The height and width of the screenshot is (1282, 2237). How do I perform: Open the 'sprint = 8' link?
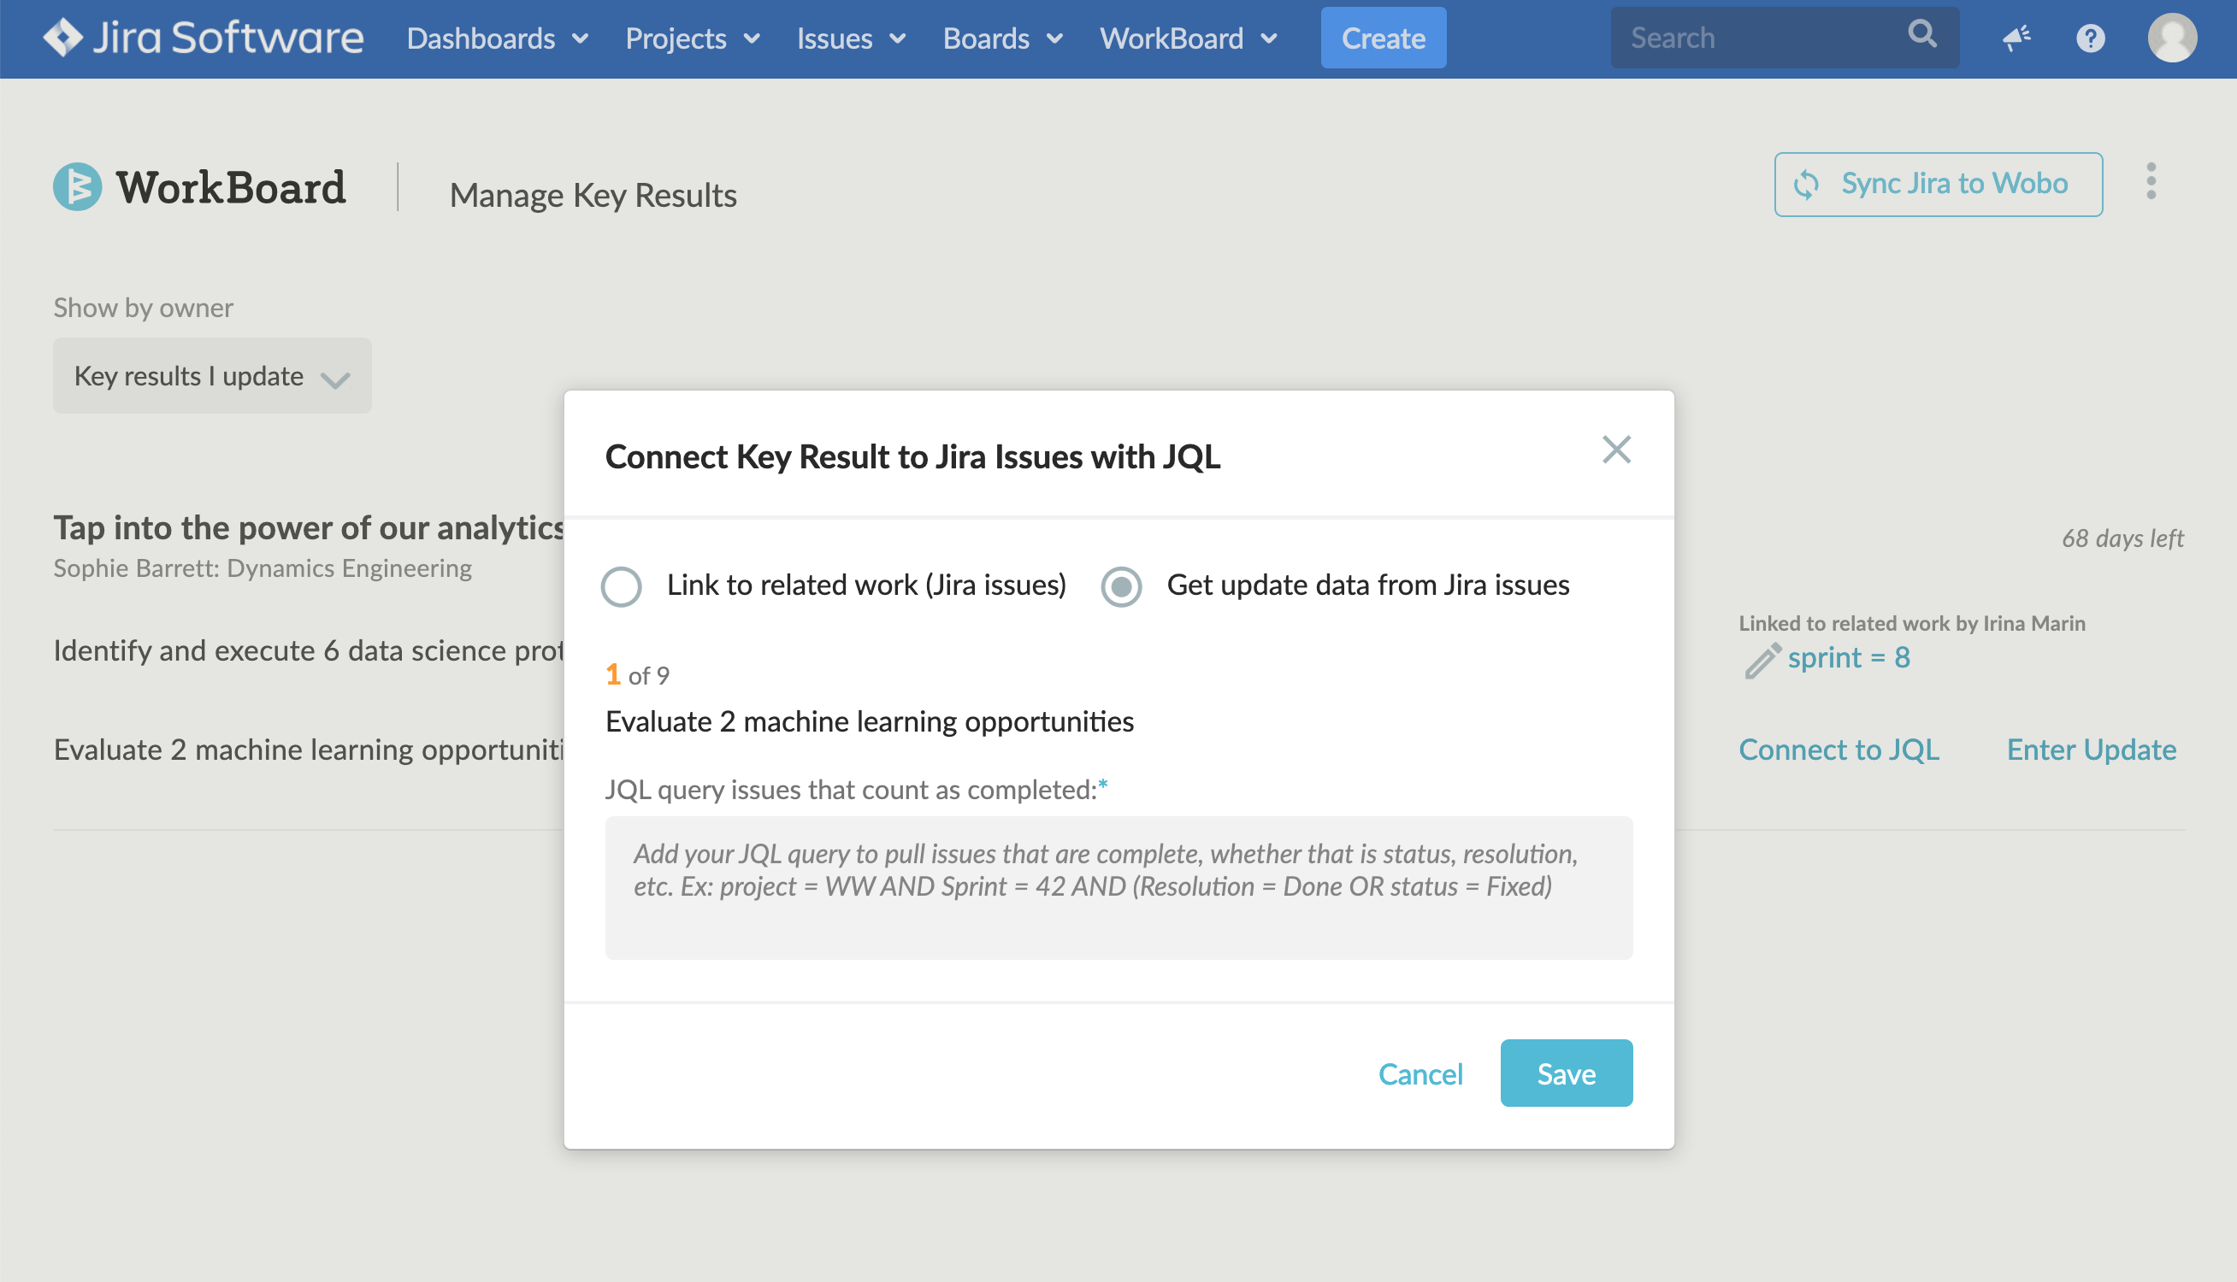[1848, 658]
